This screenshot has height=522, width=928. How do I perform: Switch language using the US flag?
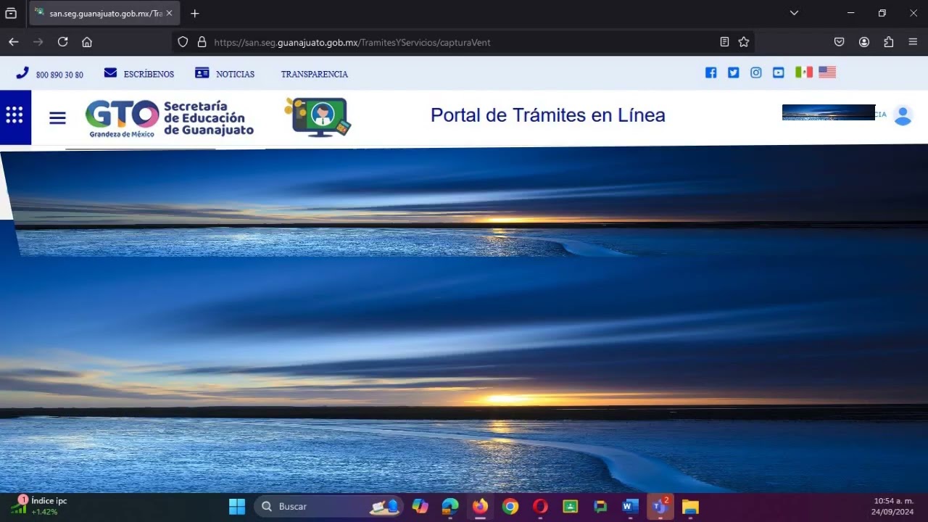(826, 72)
